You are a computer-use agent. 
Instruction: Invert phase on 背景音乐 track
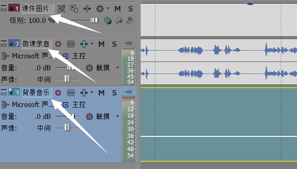tap(71, 93)
